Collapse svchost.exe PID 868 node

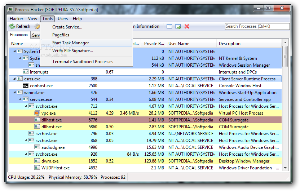(26, 140)
